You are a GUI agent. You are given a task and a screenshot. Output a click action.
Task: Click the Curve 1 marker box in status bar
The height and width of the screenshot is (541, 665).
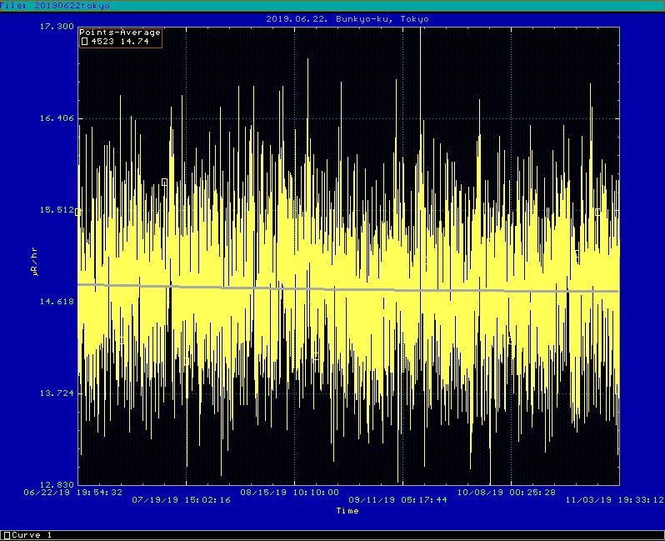(x=7, y=535)
